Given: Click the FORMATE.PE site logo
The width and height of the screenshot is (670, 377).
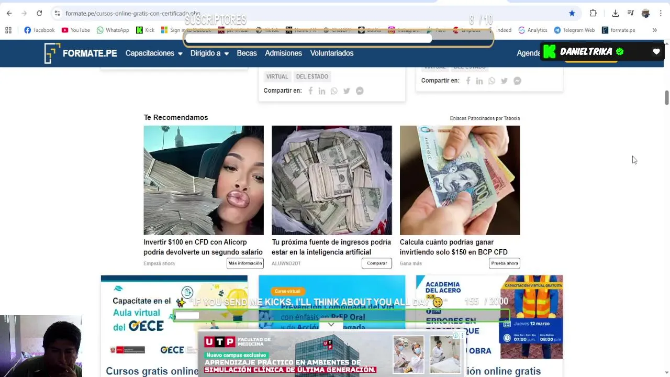Looking at the screenshot, I should point(81,53).
